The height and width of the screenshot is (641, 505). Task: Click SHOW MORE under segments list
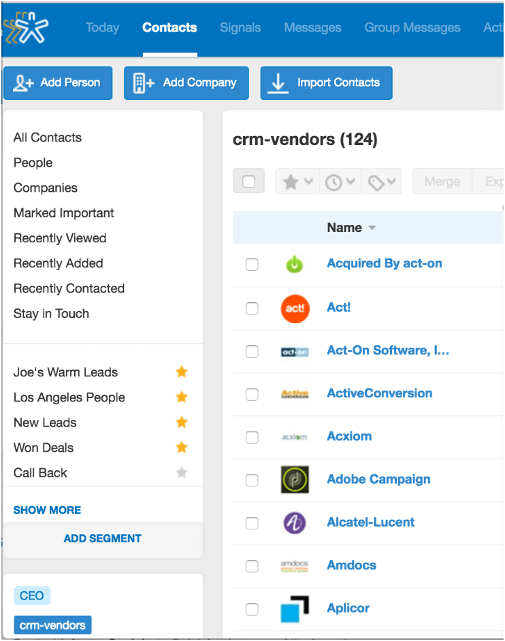[x=47, y=510]
